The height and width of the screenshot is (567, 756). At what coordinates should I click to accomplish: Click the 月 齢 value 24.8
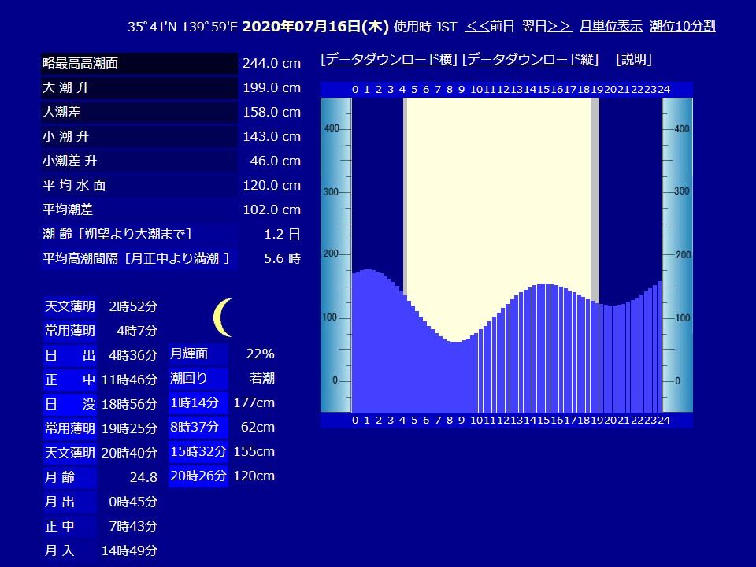[143, 477]
